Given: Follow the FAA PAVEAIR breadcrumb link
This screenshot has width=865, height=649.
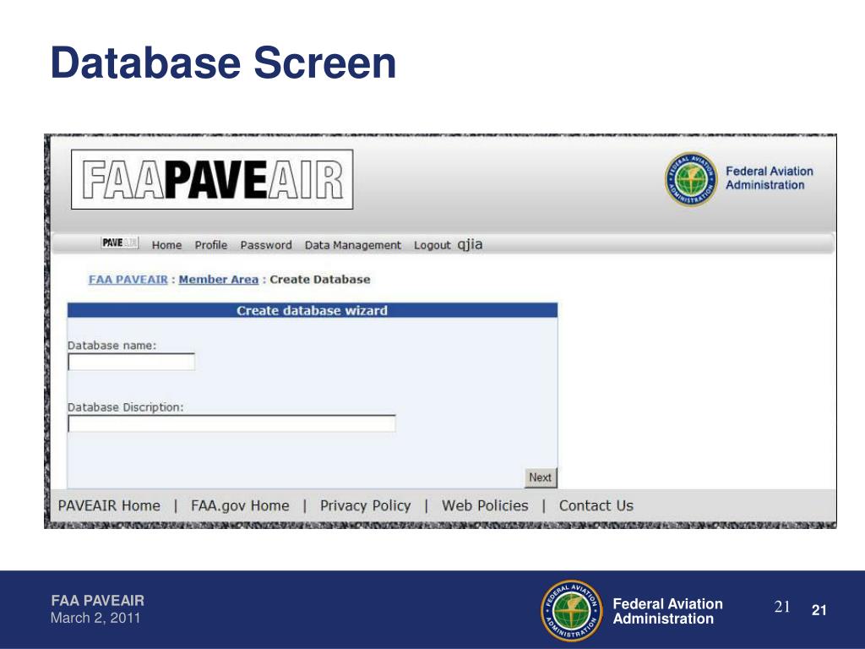Looking at the screenshot, I should [128, 279].
